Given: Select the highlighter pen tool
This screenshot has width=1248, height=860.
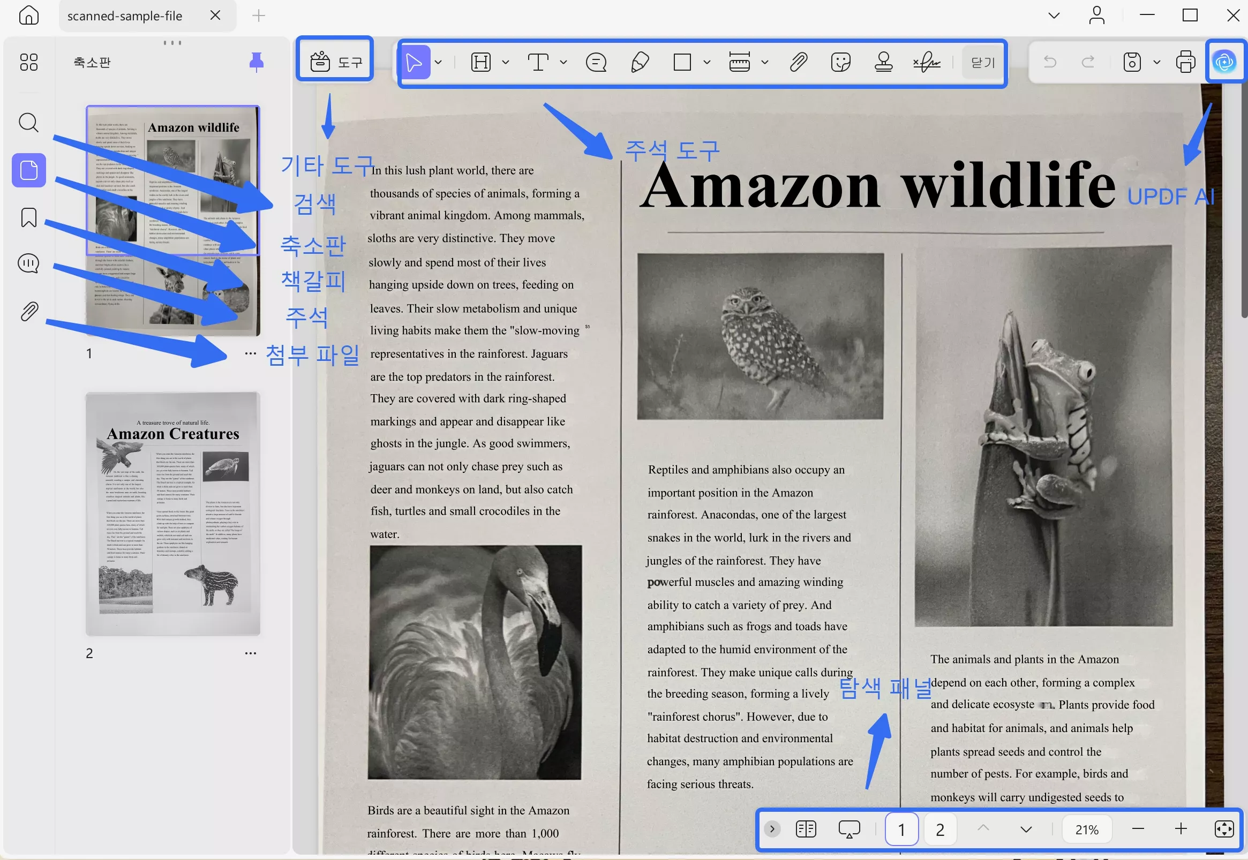Looking at the screenshot, I should click(640, 63).
